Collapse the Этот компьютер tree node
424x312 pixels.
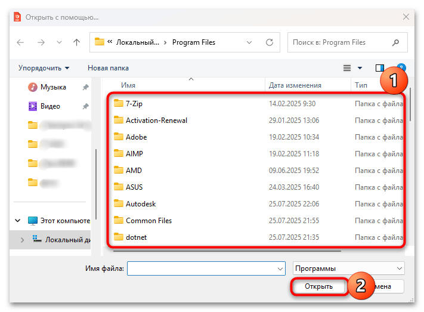18,221
